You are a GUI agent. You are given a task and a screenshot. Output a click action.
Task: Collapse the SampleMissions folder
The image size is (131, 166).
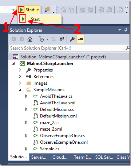pyautogui.click(x=20, y=90)
